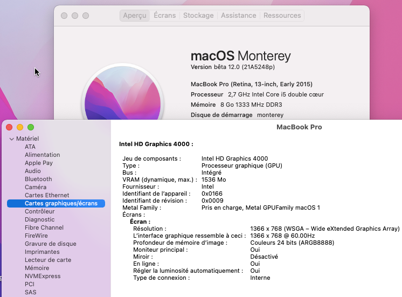Open the Écrans tab

click(x=164, y=16)
